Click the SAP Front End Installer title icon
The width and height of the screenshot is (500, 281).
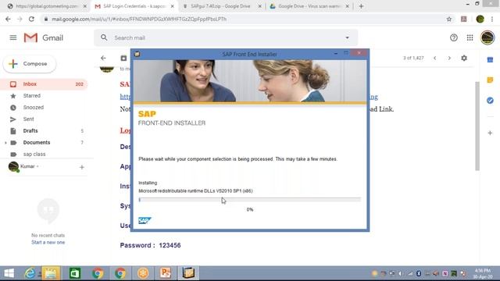tap(137, 54)
